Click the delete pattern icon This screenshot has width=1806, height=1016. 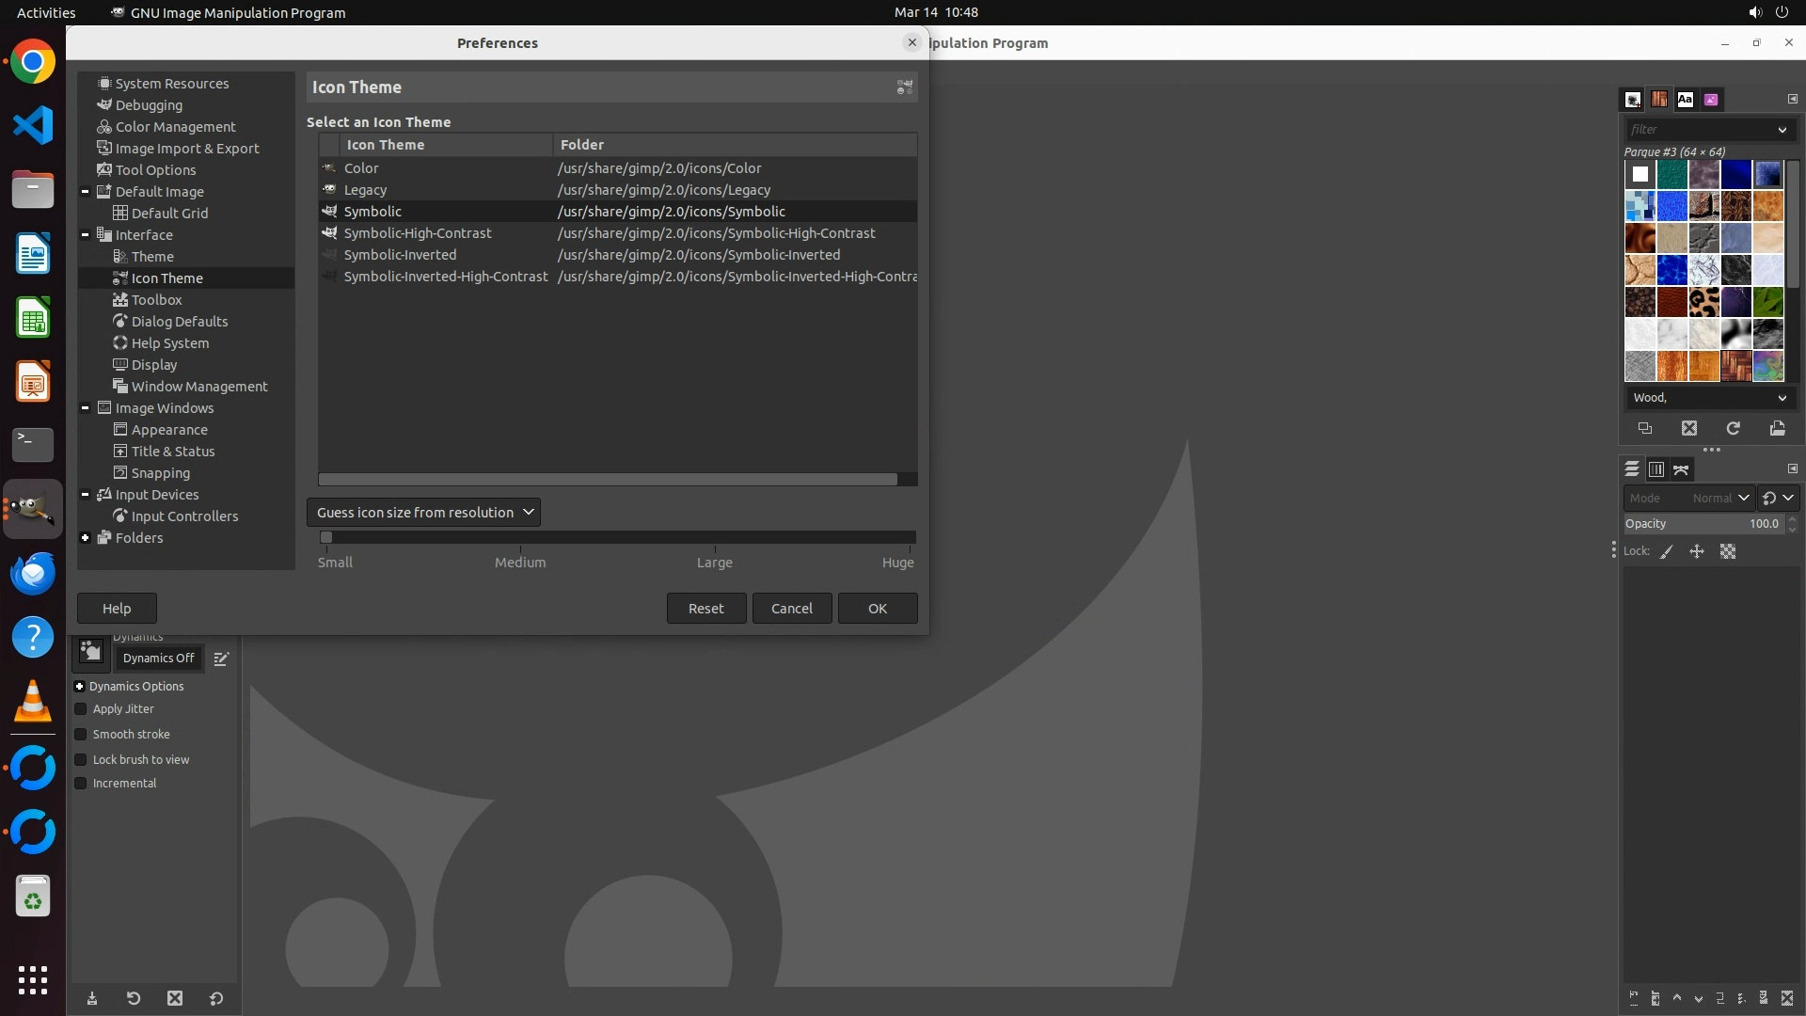(1689, 428)
